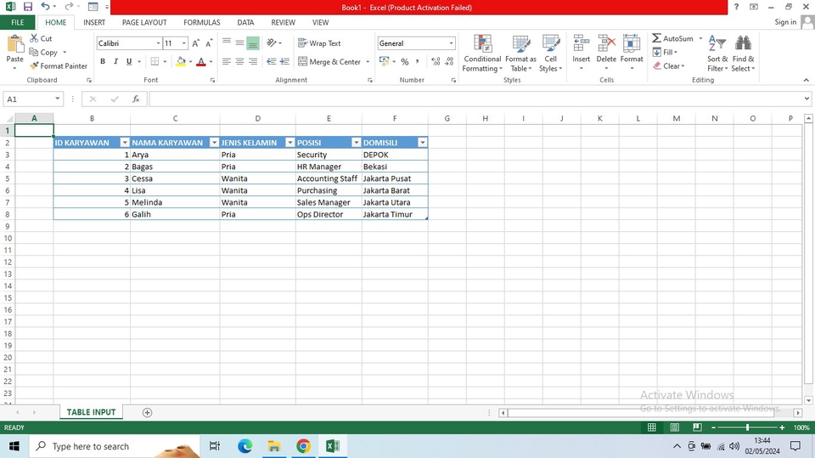Viewport: 815px width, 458px height.
Task: Click the Increase Decimal icon
Action: click(x=436, y=61)
